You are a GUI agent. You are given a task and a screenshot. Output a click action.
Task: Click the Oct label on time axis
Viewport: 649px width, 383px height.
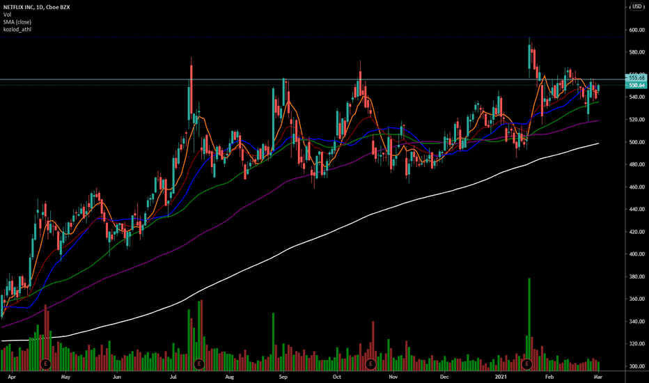click(x=337, y=377)
